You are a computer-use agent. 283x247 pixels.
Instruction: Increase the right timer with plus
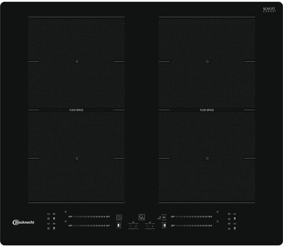(152, 226)
